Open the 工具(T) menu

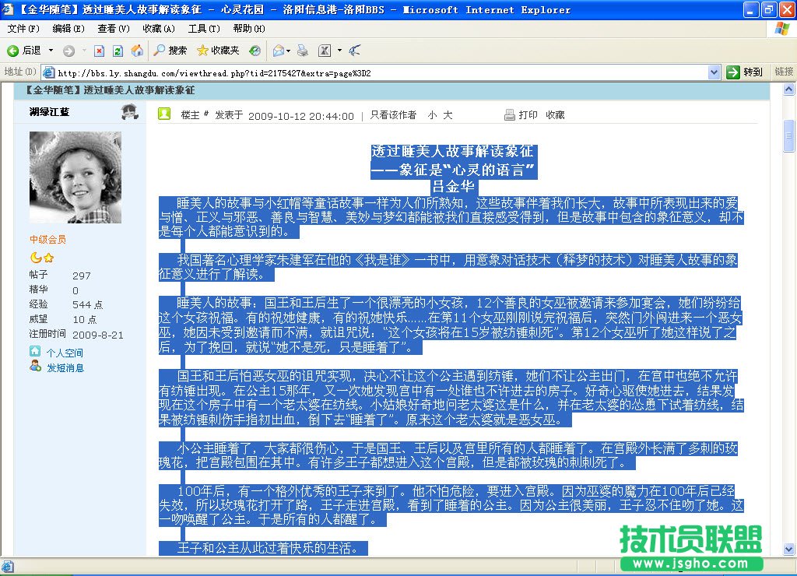[x=203, y=29]
